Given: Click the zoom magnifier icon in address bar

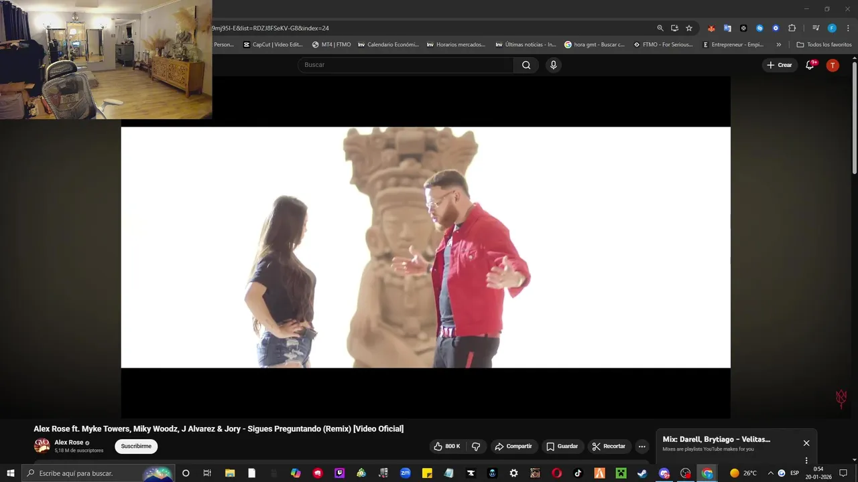Looking at the screenshot, I should pos(660,28).
